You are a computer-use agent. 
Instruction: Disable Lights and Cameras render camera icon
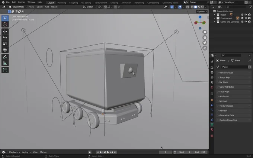(249, 22)
